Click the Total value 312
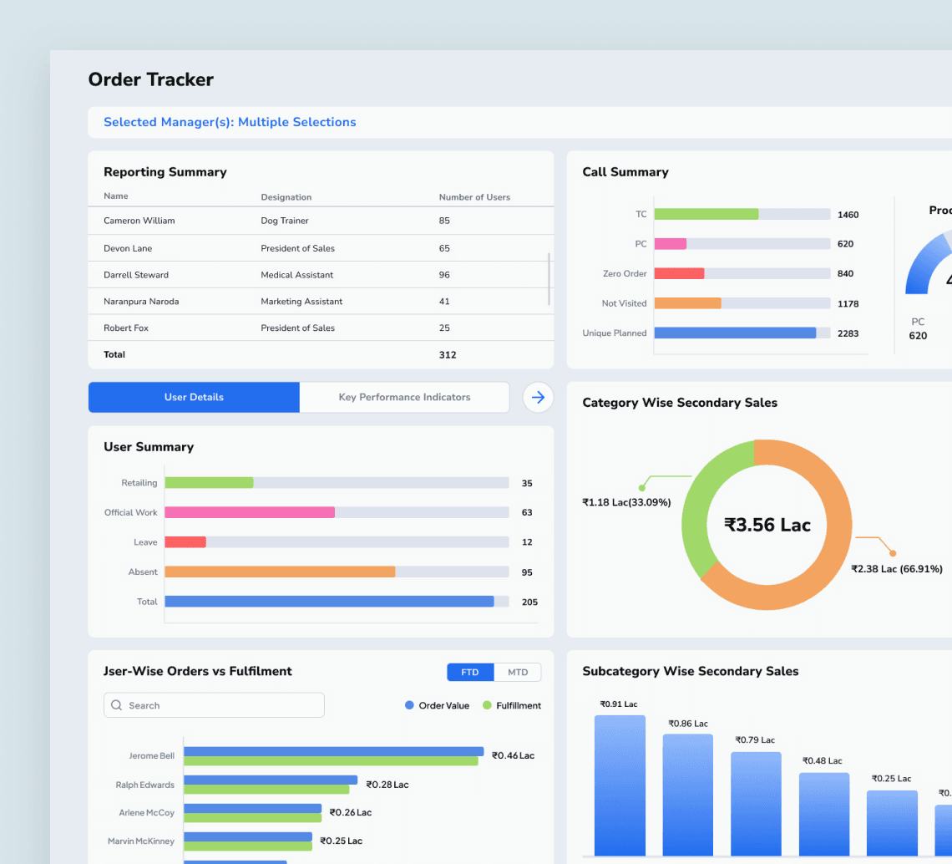This screenshot has width=952, height=864. [x=448, y=355]
